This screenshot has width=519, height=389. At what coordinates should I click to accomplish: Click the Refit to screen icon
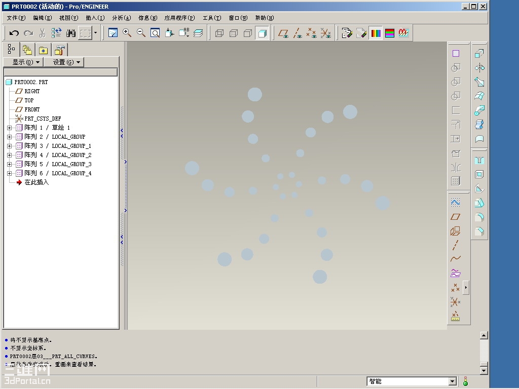pos(155,33)
